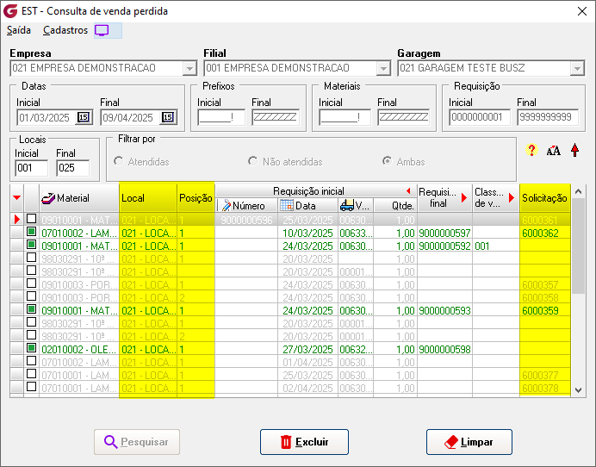This screenshot has width=596, height=467.
Task: Click Locais Inicial field 001
Action: tap(32, 168)
